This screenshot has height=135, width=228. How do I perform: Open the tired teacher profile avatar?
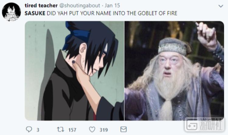[x=11, y=12]
